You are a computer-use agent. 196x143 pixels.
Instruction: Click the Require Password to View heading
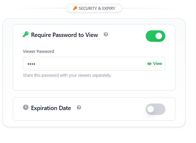tap(64, 35)
